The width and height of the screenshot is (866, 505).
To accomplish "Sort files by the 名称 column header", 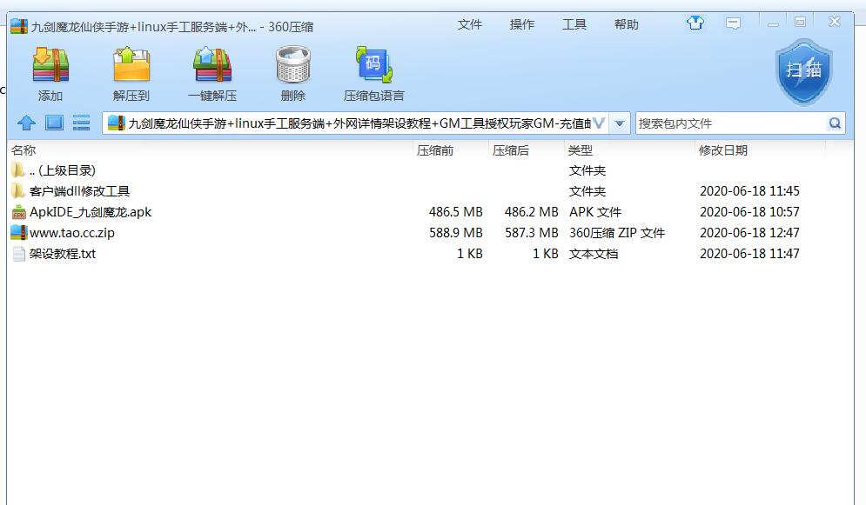I will tap(24, 150).
